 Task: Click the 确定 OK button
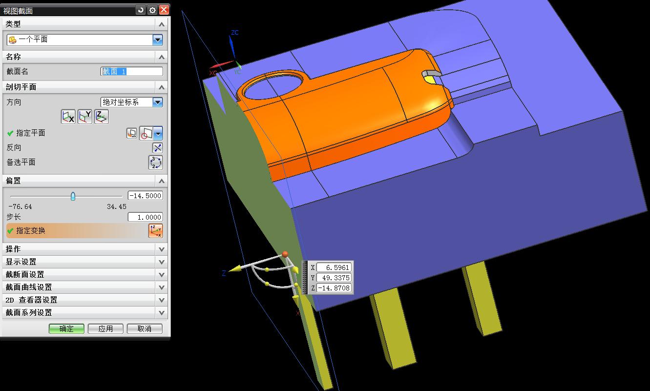click(x=66, y=329)
